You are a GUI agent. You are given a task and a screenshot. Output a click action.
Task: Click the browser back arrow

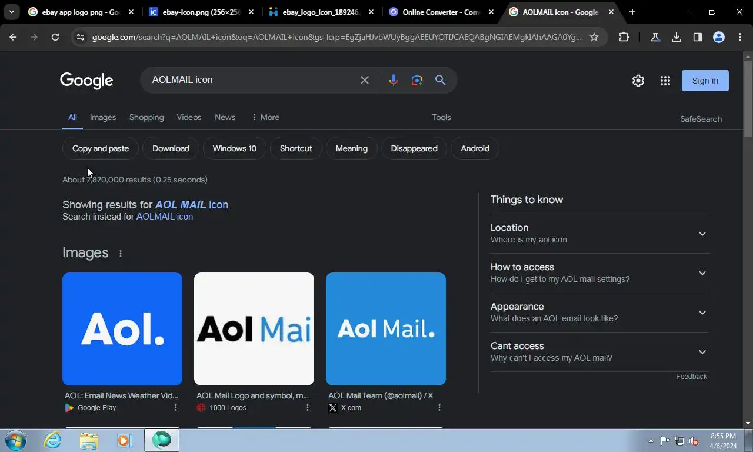[13, 37]
